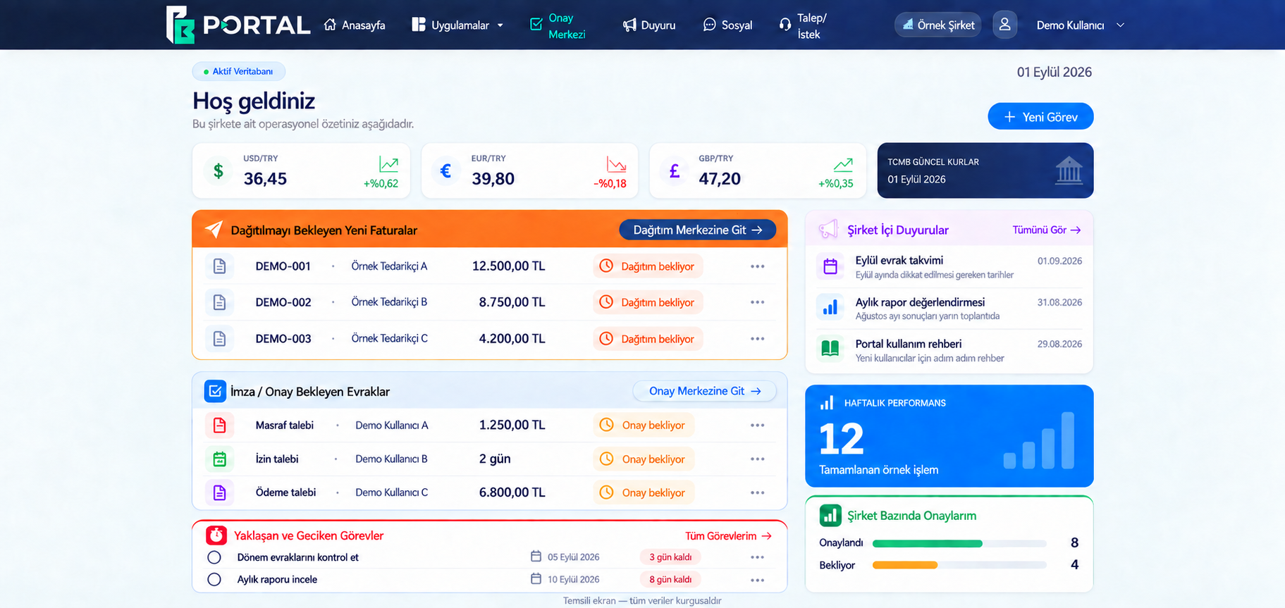Image resolution: width=1285 pixels, height=608 pixels.
Task: Mark 'Aylık raporu incele' task complete
Action: tap(214, 579)
